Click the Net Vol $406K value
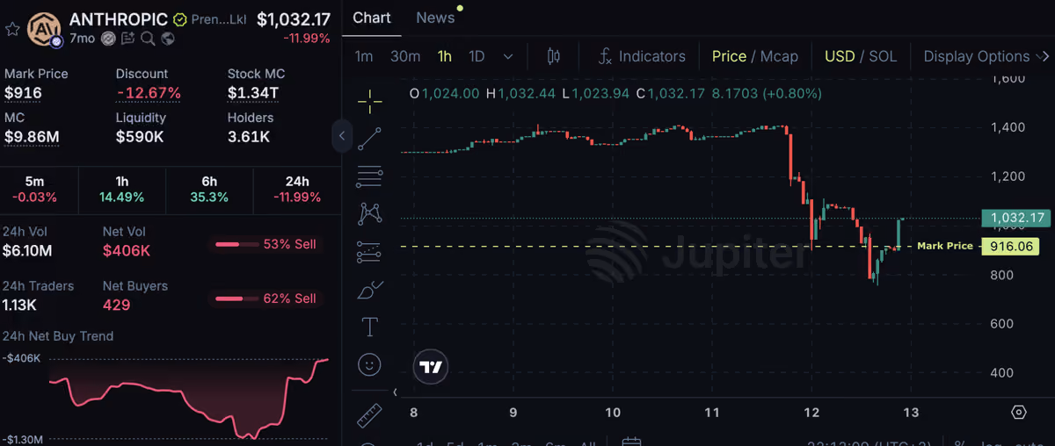The width and height of the screenshot is (1055, 446). click(x=127, y=251)
